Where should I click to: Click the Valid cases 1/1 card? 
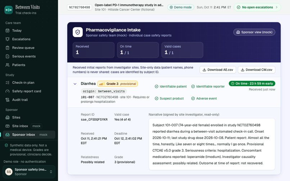pos(182,50)
